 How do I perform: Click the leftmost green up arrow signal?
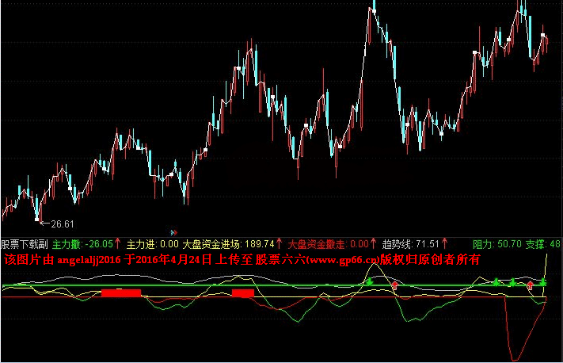[369, 281]
